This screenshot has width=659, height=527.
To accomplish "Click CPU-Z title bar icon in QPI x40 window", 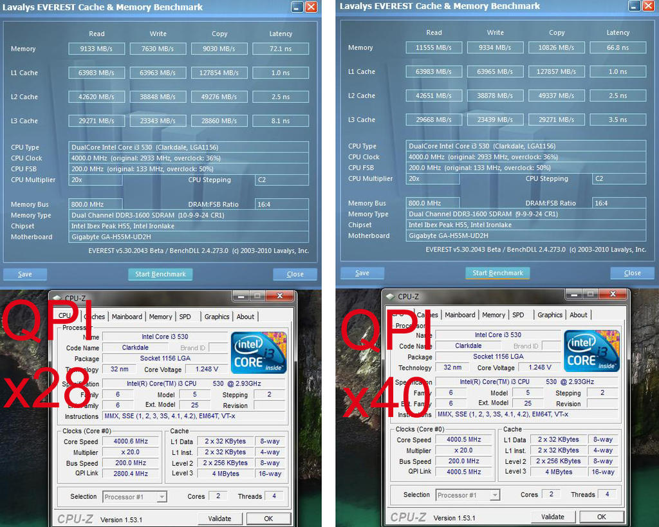I will 390,296.
